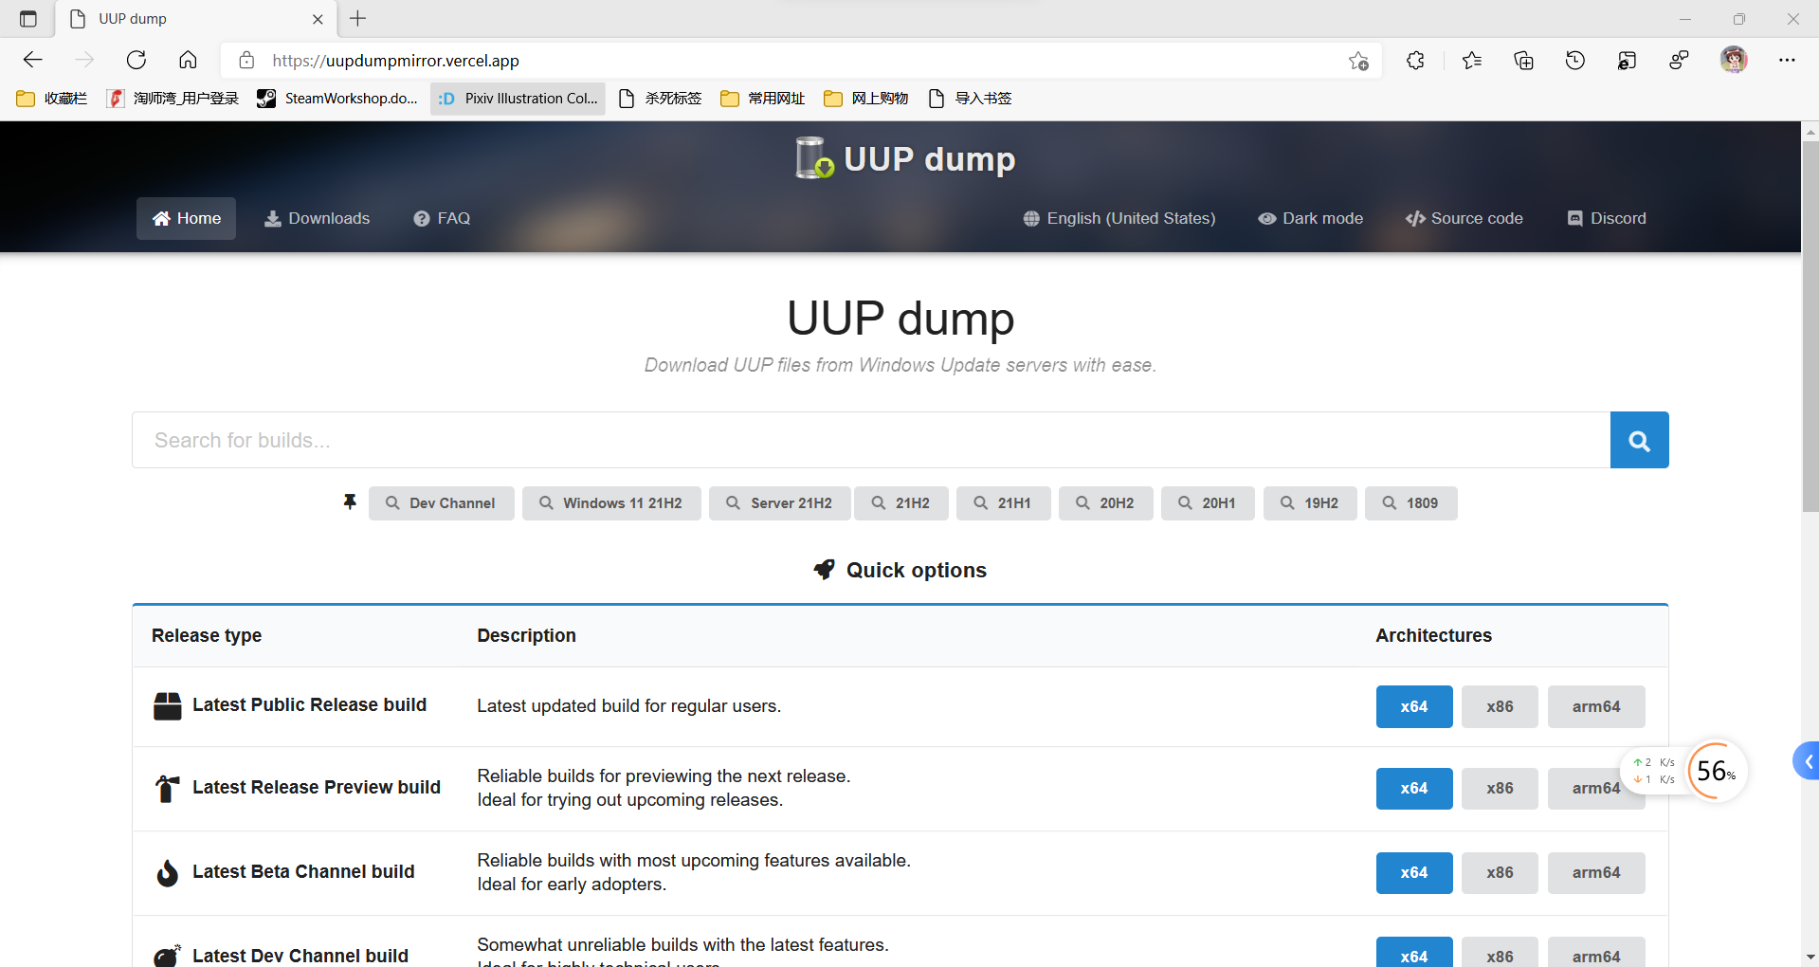
Task: Open the browser extensions icon
Action: [x=1415, y=61]
